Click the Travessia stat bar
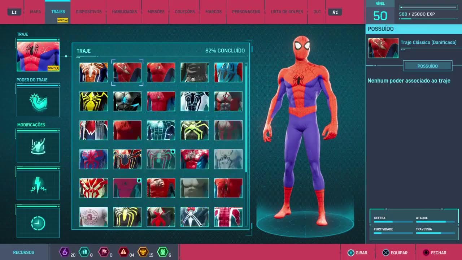 pyautogui.click(x=435, y=233)
